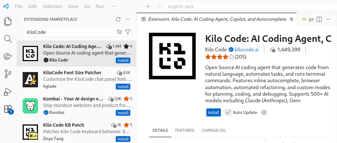Click the Zeyu Tang publisher name

pos(53,139)
